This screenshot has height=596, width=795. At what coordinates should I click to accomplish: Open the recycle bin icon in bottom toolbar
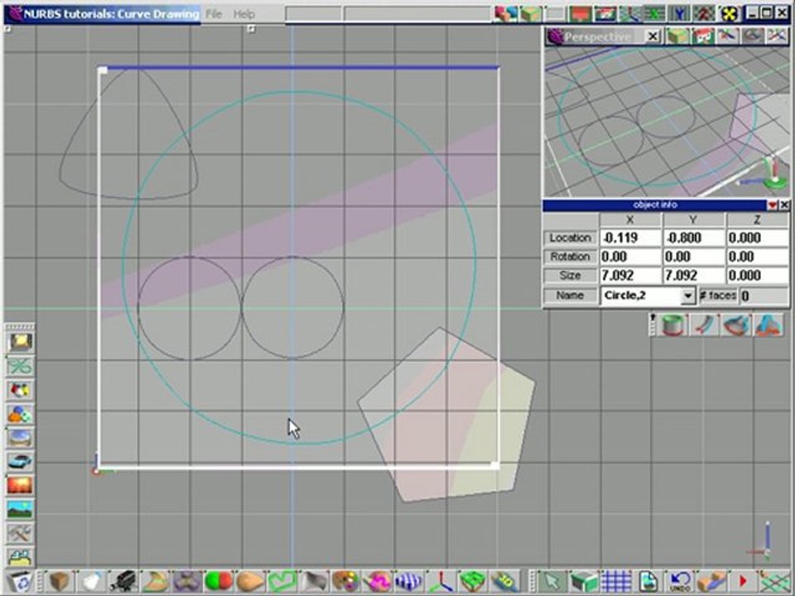21,581
